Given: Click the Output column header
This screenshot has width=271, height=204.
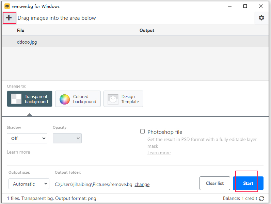Looking at the screenshot, I should tap(147, 30).
